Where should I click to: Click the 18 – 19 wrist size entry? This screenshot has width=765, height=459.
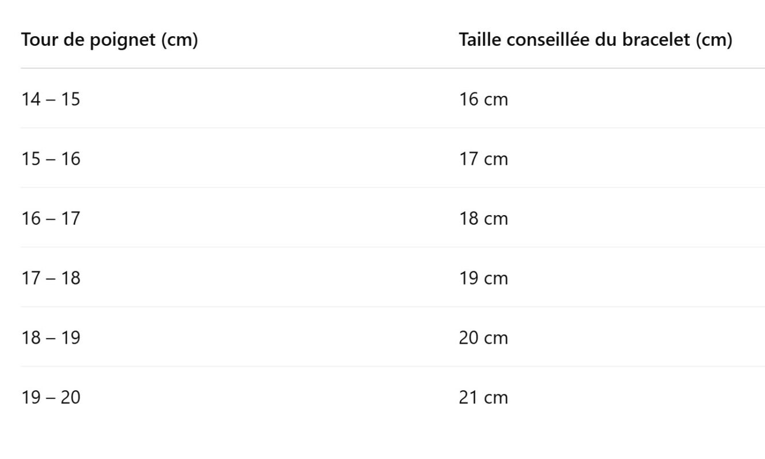coord(51,338)
